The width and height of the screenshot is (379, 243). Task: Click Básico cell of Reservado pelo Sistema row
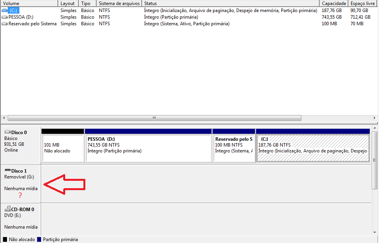[x=88, y=24]
